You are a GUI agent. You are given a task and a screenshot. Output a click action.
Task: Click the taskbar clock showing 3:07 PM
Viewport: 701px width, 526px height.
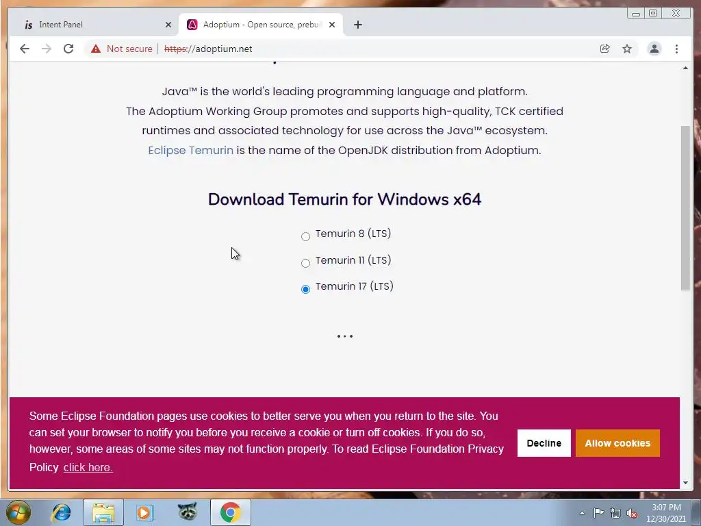(x=665, y=513)
